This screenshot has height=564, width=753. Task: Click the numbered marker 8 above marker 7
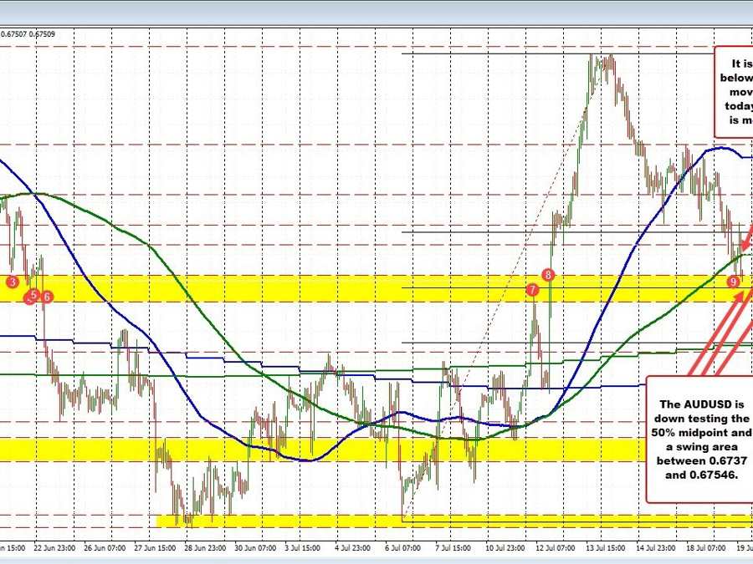(549, 274)
